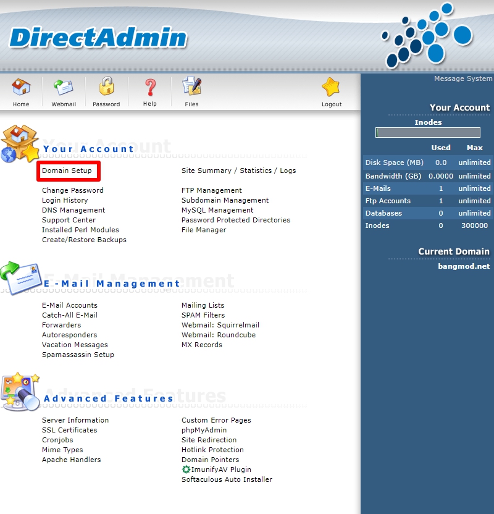This screenshot has height=514, width=494.
Task: Open Catch-All E-Mail
Action: click(x=69, y=314)
